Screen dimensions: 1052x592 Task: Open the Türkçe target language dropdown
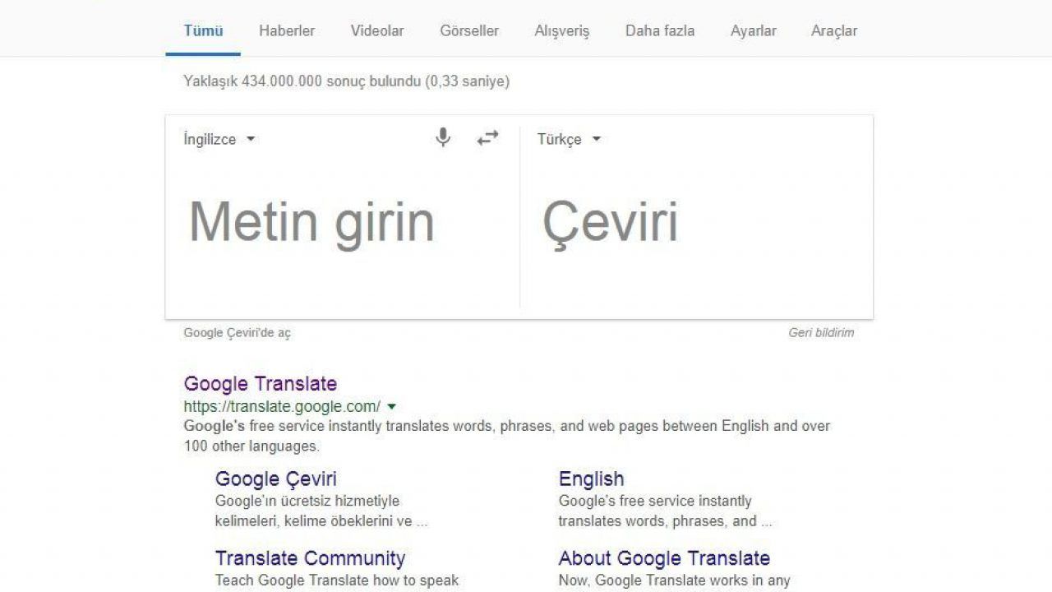(x=570, y=139)
